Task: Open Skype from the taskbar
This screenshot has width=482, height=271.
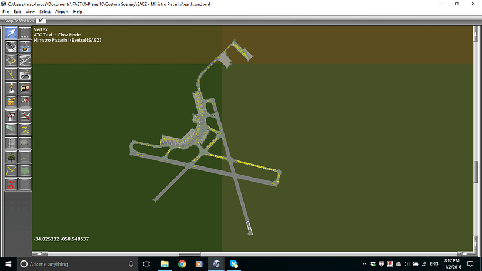Action: point(233,264)
